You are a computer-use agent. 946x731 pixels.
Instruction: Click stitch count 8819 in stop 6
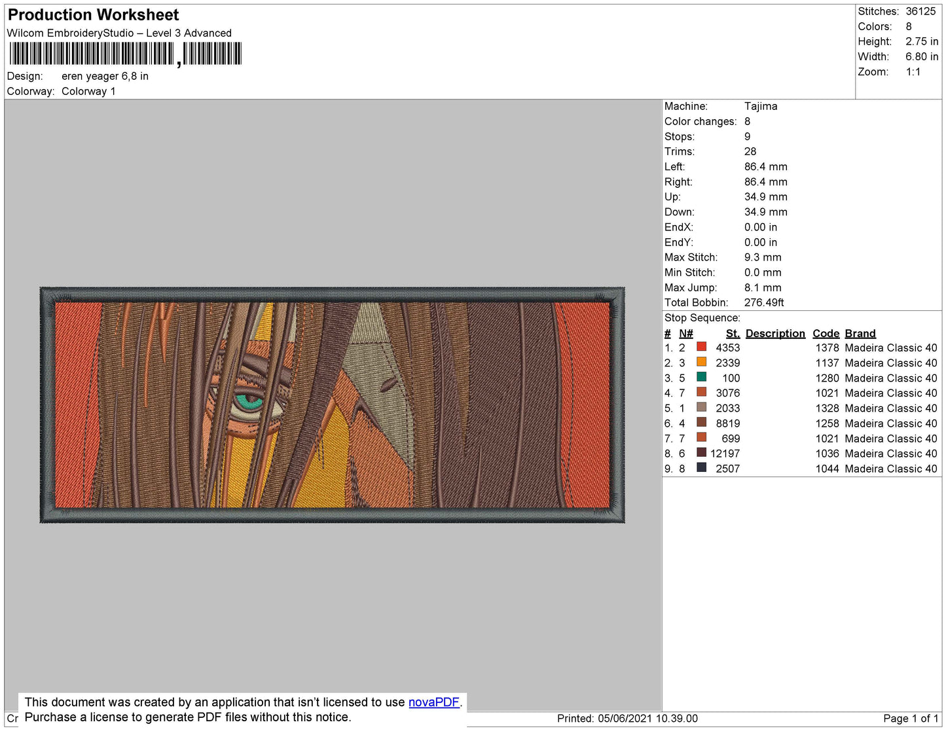click(727, 423)
